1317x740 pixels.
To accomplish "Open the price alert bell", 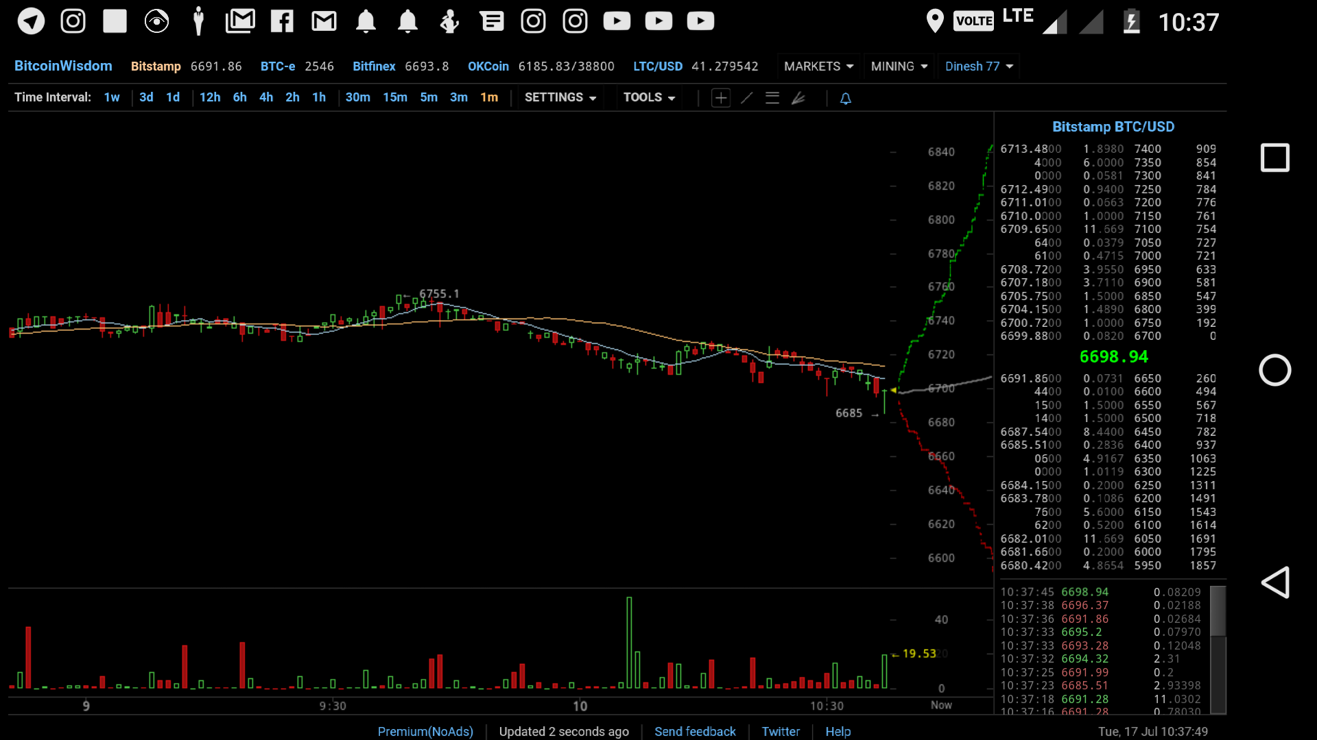I will [846, 99].
